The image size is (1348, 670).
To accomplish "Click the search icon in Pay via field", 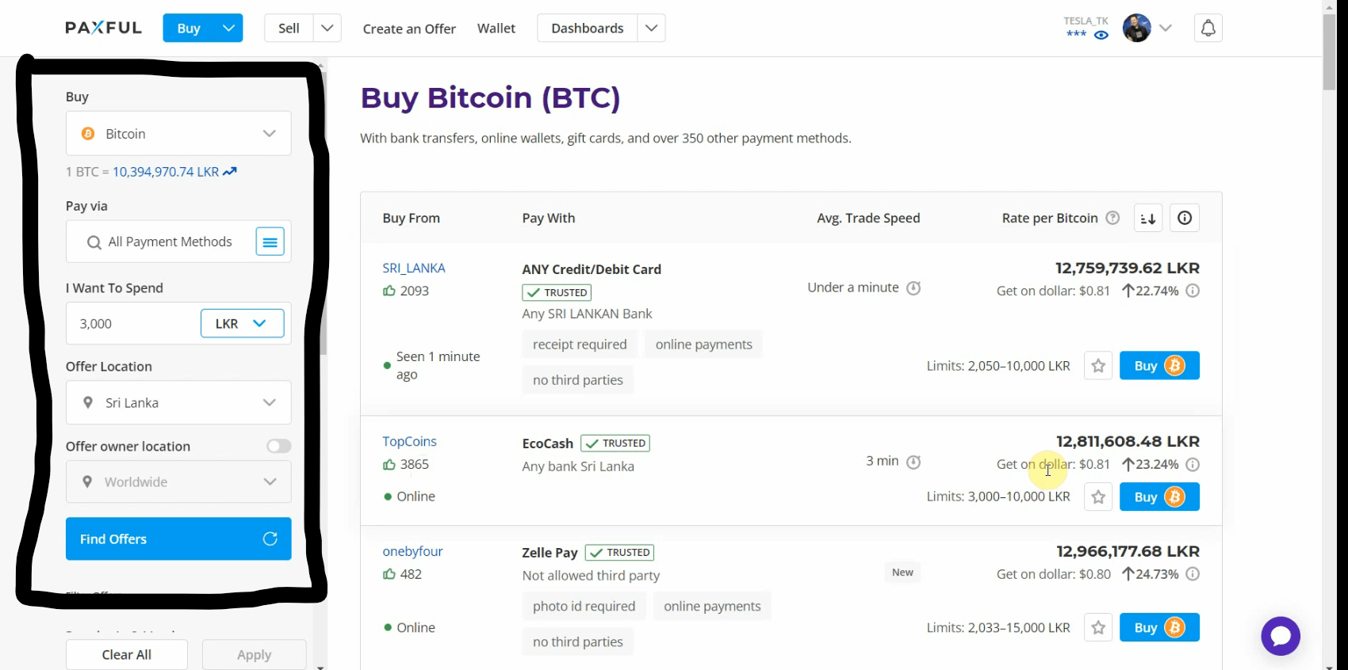I will click(x=94, y=242).
